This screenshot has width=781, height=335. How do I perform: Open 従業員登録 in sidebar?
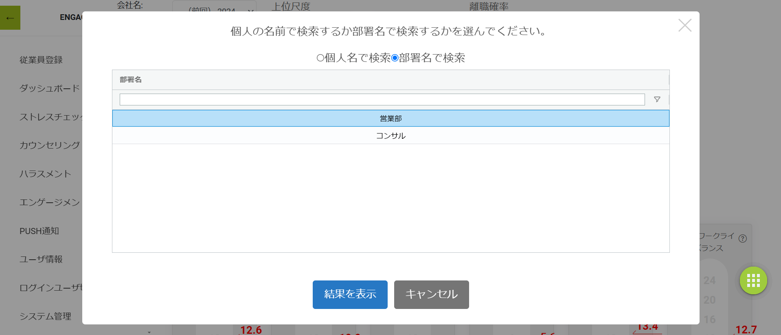click(x=41, y=60)
